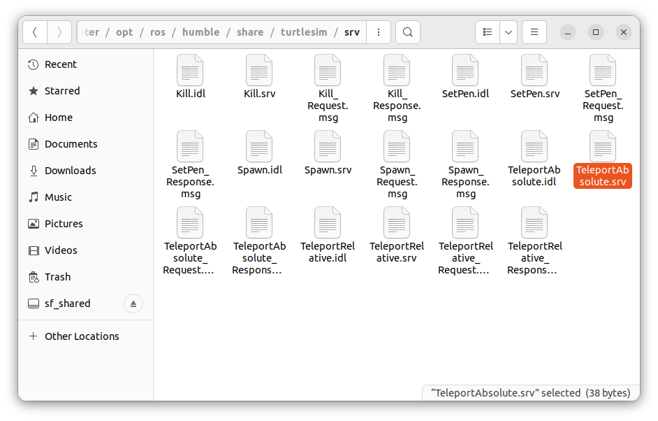The height and width of the screenshot is (421, 658).
Task: Go back with the left arrow button
Action: (x=35, y=32)
